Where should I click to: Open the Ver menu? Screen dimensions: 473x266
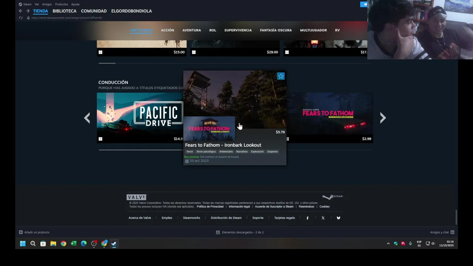click(x=37, y=4)
